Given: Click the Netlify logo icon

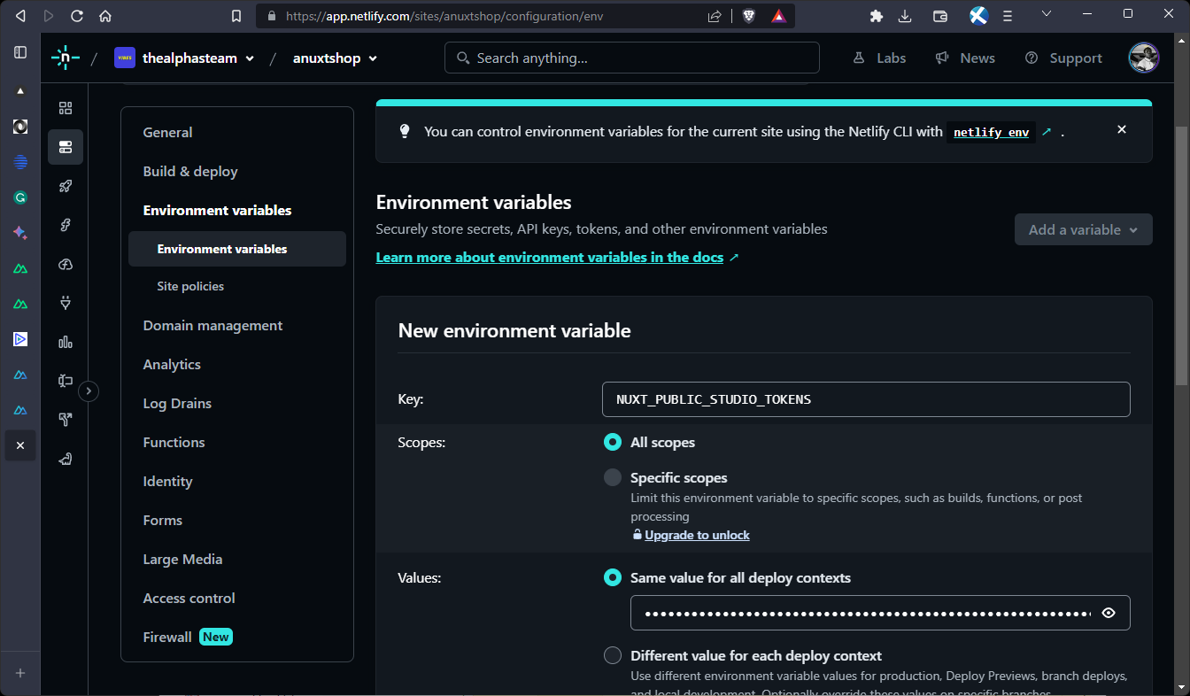Looking at the screenshot, I should pyautogui.click(x=66, y=58).
